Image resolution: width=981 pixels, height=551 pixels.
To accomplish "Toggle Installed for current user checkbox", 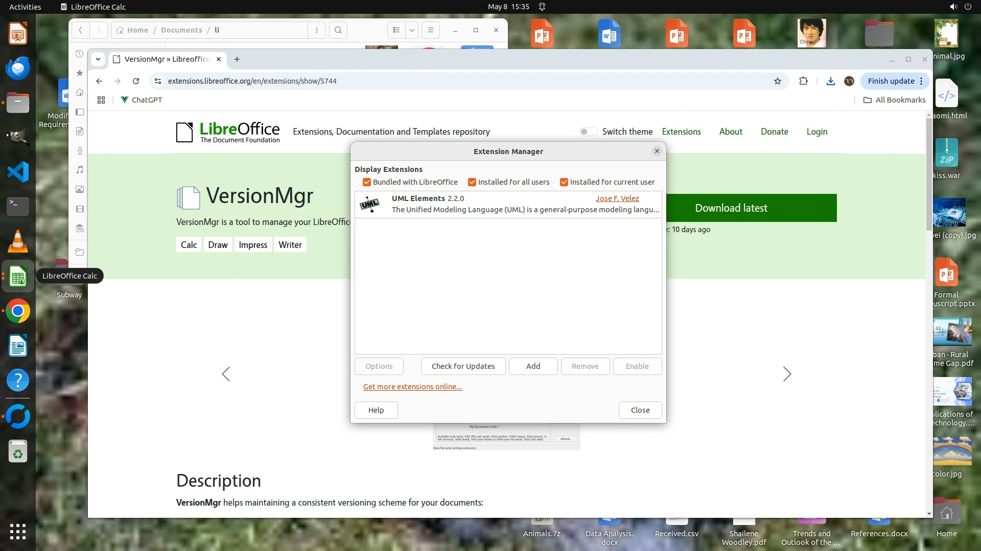I will 564,182.
